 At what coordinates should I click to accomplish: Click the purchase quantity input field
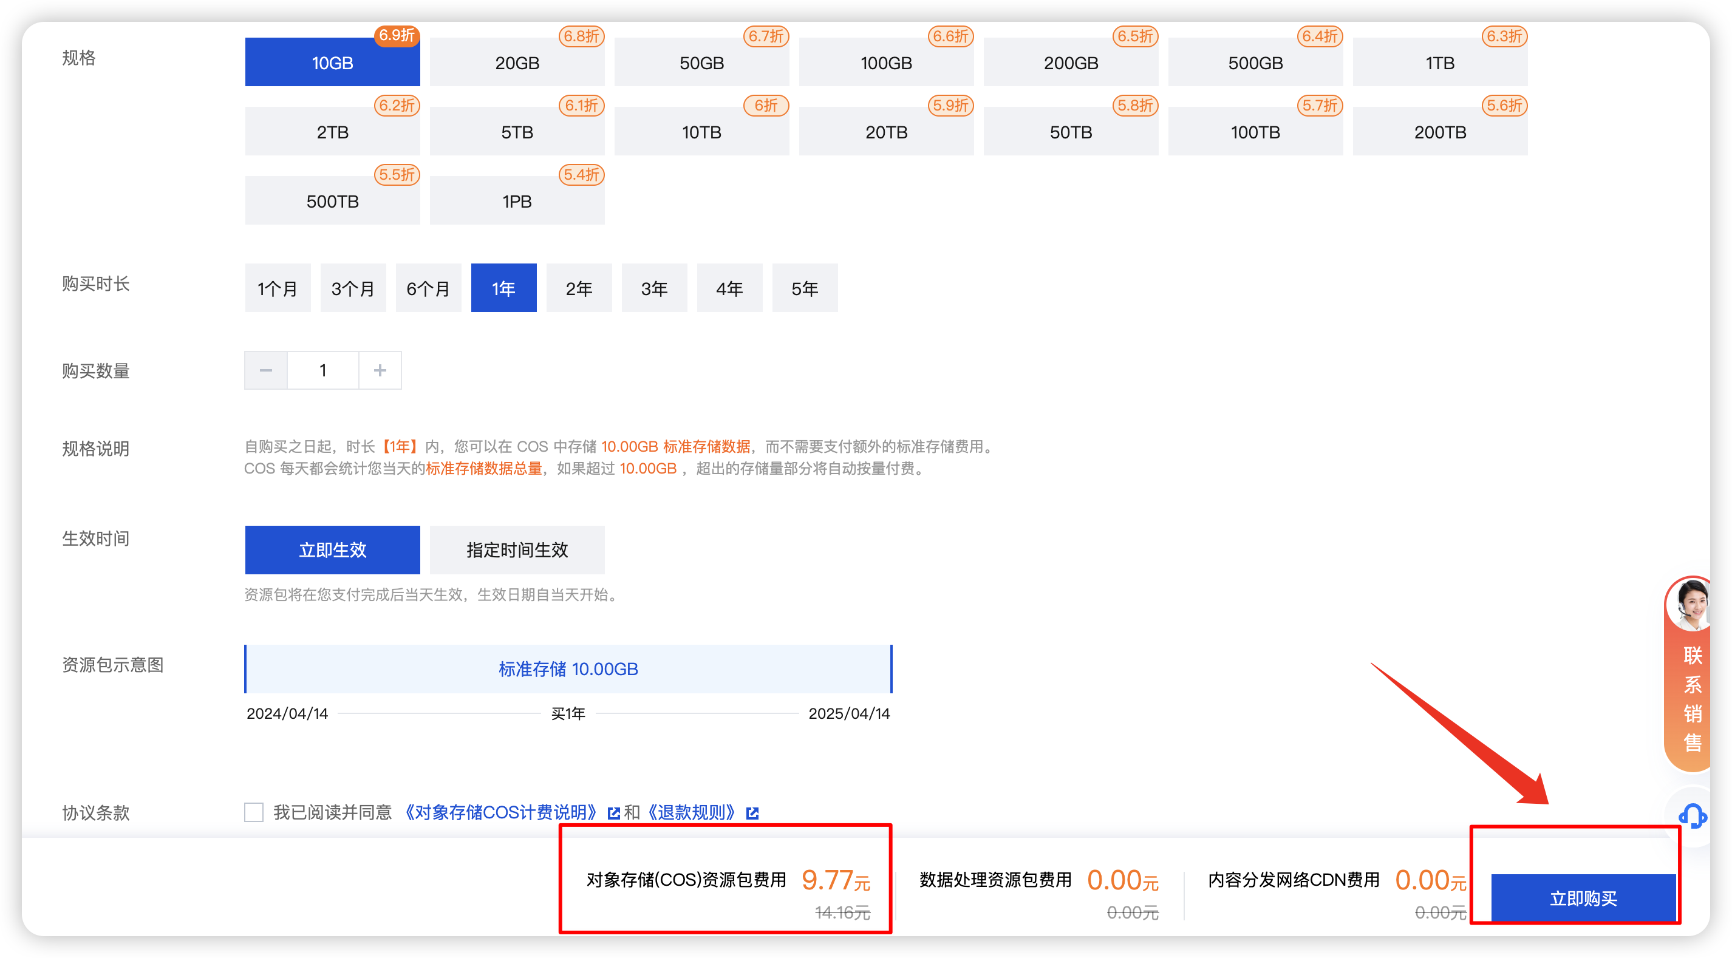[322, 370]
